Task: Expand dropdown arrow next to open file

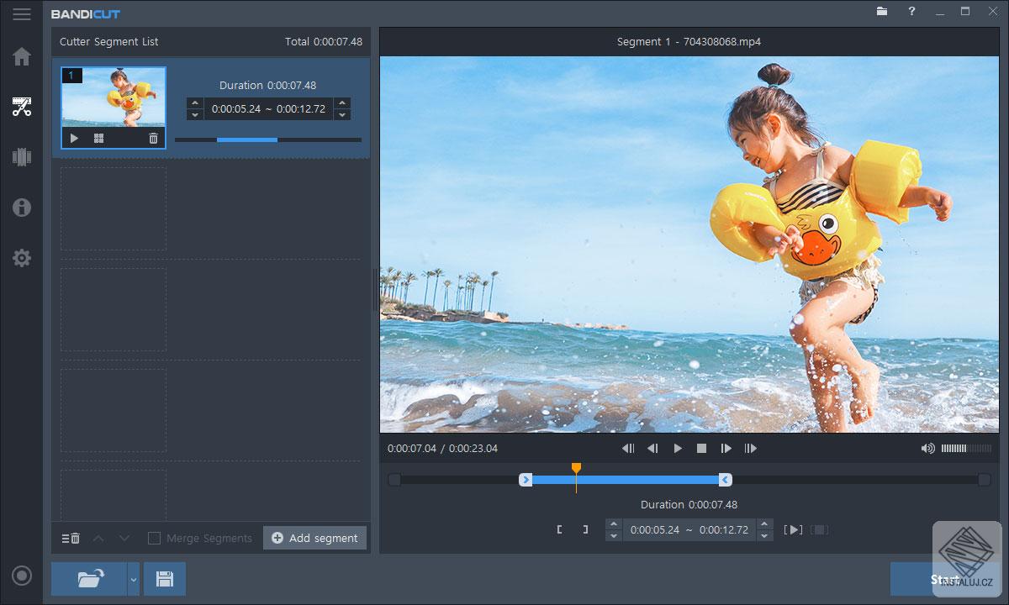Action: click(x=133, y=579)
